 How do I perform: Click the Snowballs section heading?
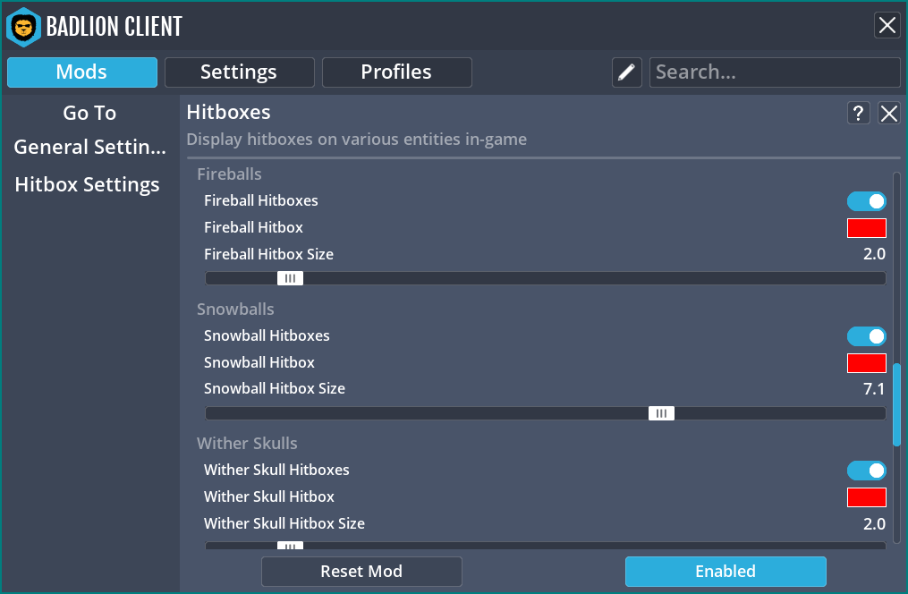[235, 310]
